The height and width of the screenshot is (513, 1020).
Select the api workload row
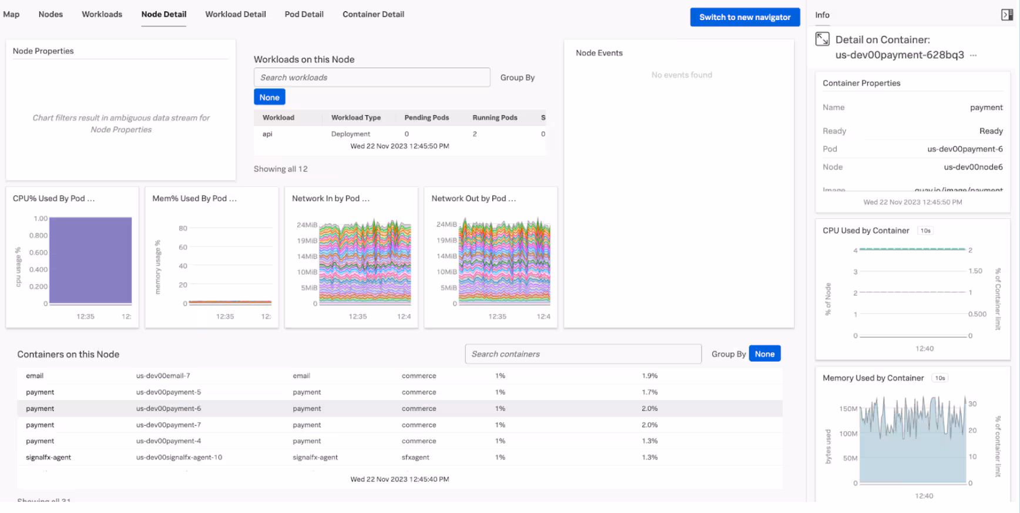(267, 134)
